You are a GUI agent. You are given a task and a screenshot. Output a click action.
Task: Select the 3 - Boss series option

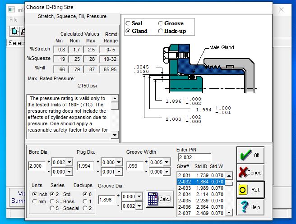click(52, 201)
